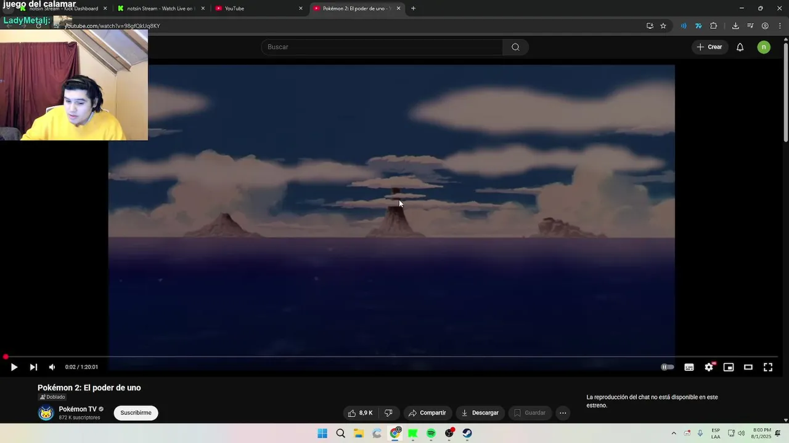
Task: Click the "Doblado" label
Action: point(52,397)
